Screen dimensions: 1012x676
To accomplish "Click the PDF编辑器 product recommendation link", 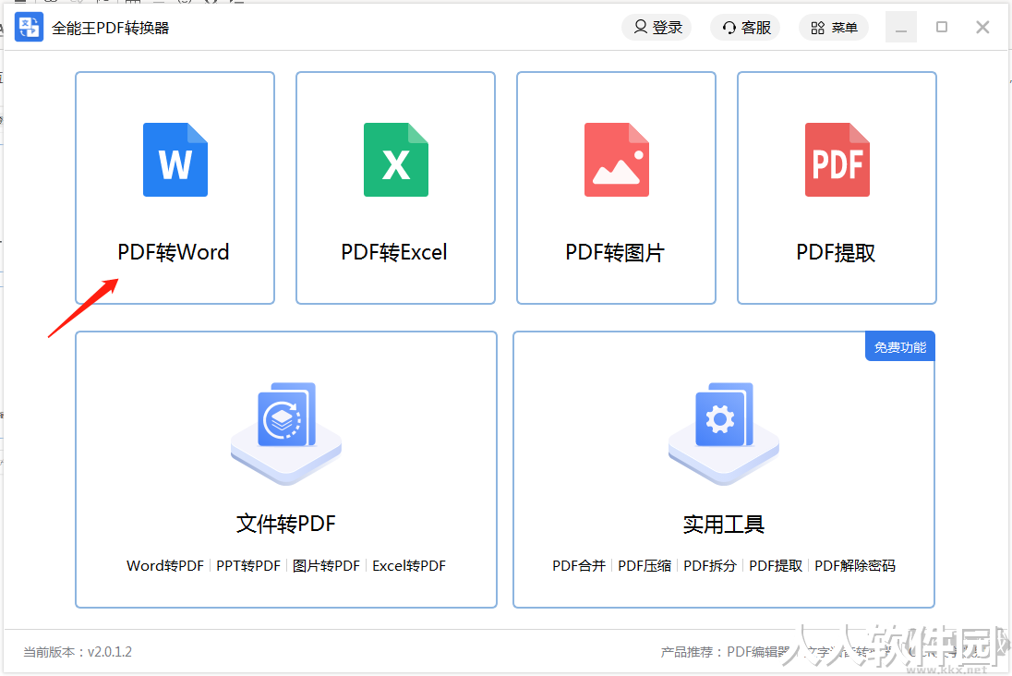I will click(759, 652).
